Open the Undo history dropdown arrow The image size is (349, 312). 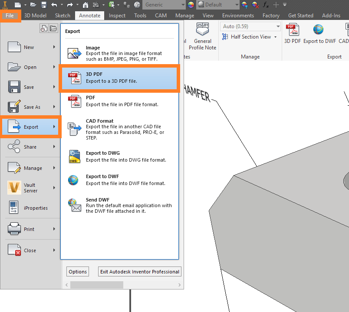click(x=62, y=5)
